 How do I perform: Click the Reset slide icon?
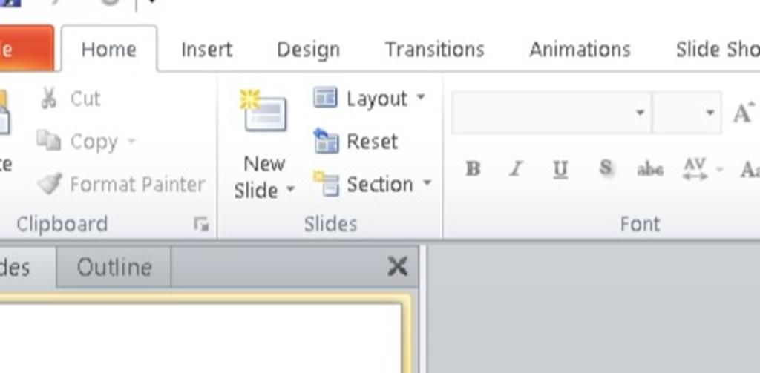tap(327, 141)
